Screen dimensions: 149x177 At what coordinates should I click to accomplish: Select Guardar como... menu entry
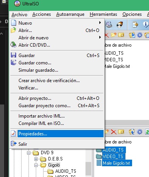(x=57, y=63)
